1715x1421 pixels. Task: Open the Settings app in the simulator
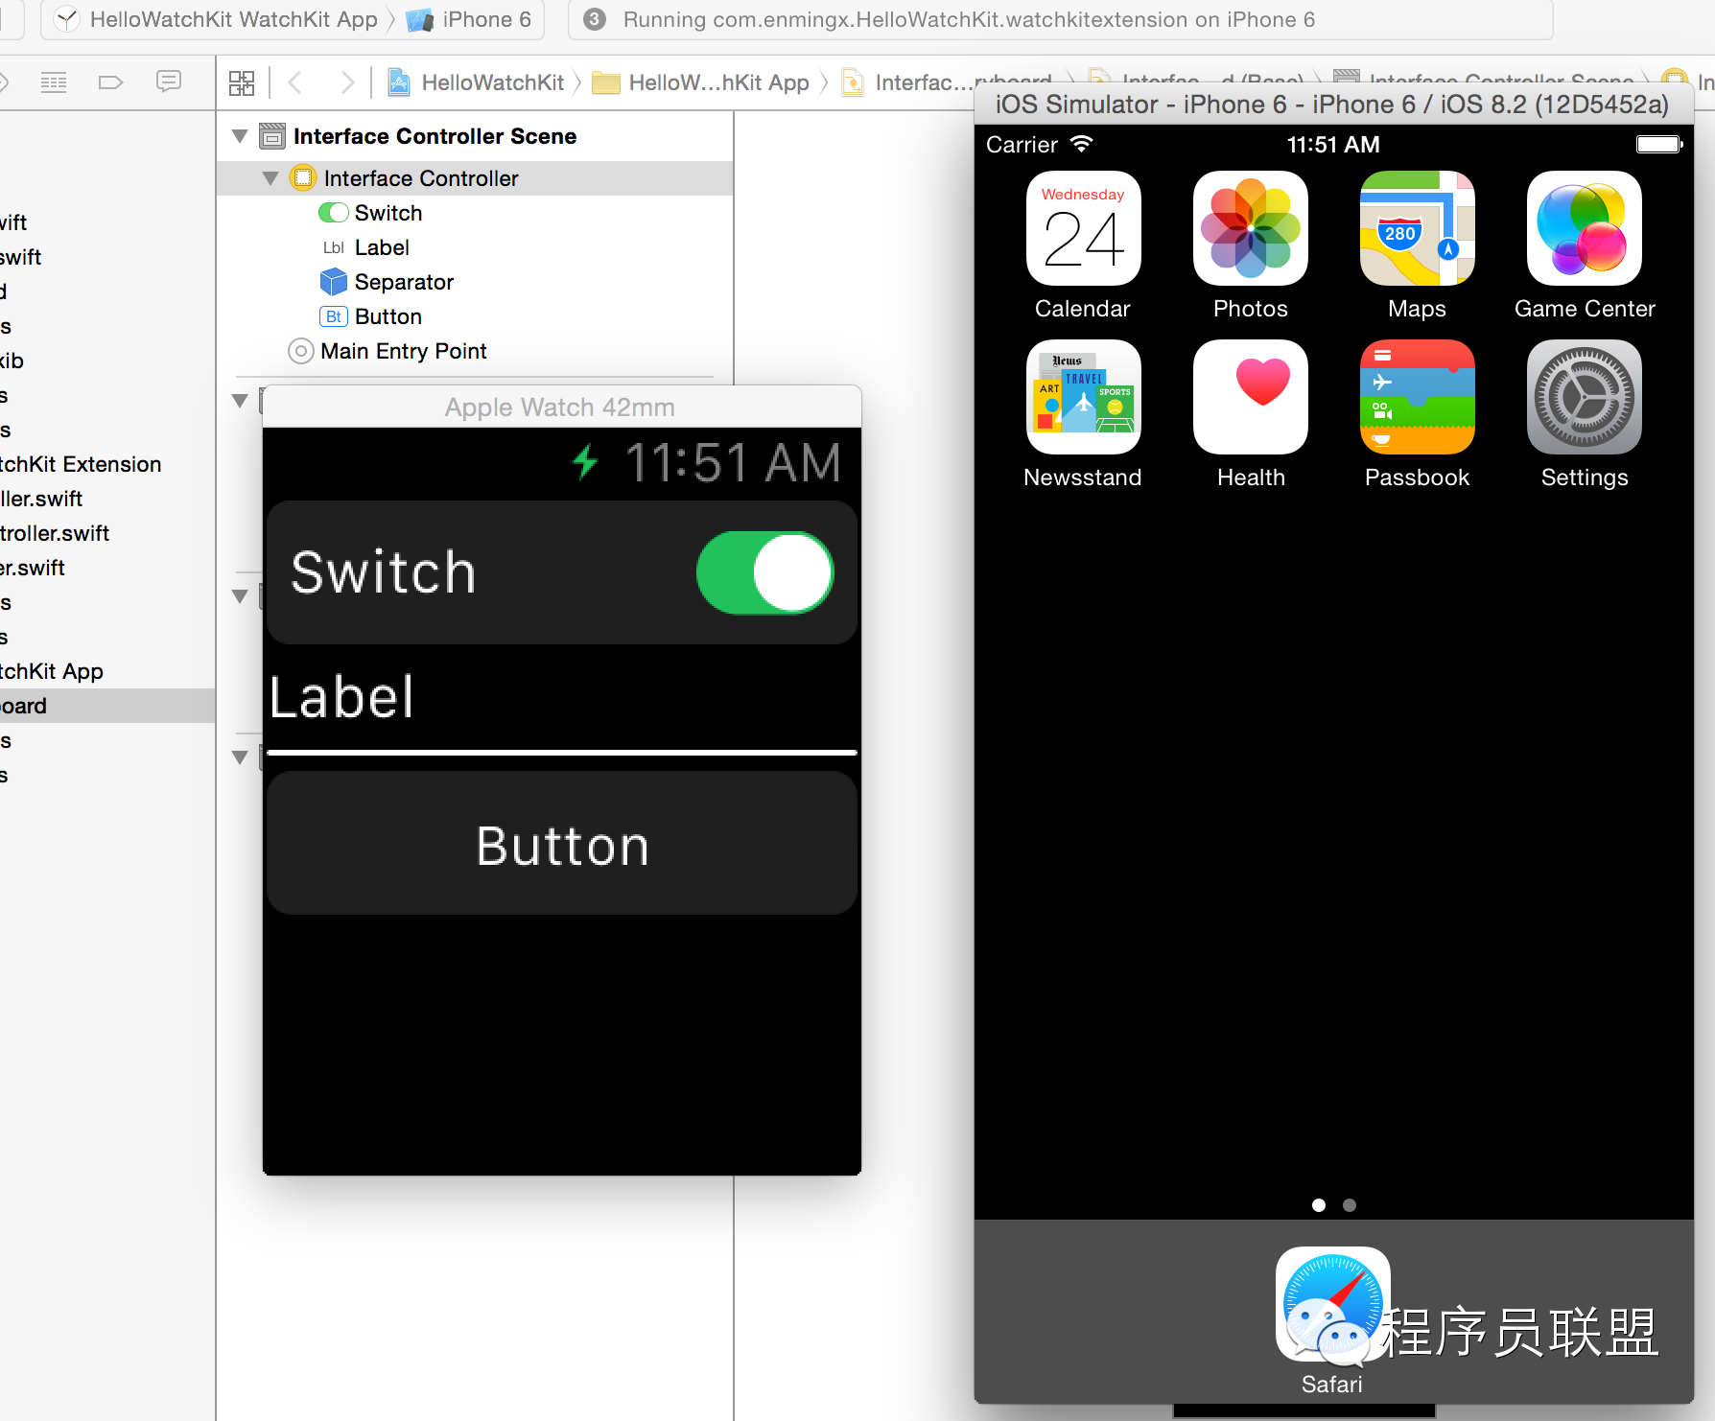(1584, 397)
